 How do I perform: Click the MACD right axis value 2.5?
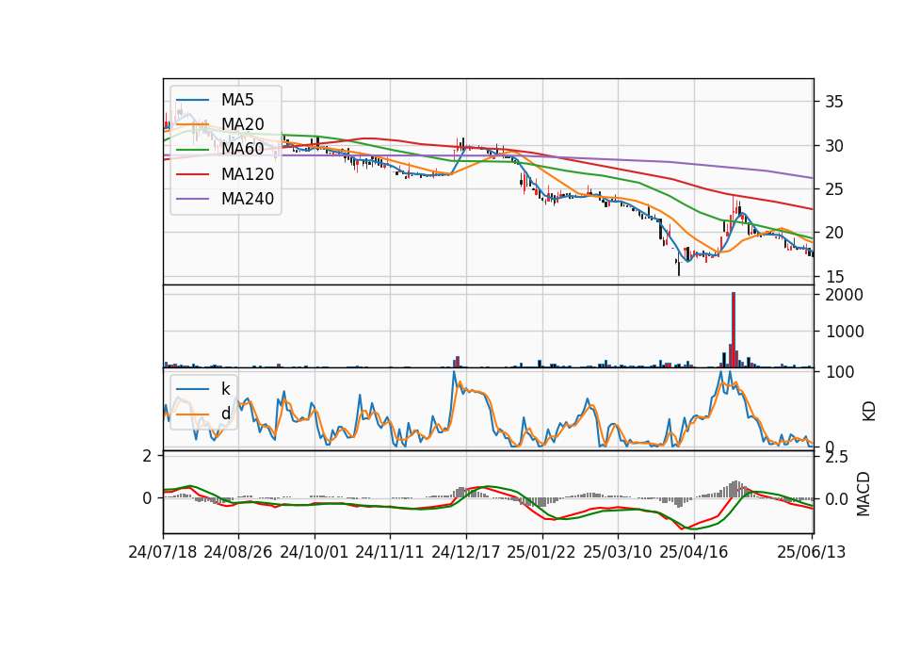pos(836,458)
